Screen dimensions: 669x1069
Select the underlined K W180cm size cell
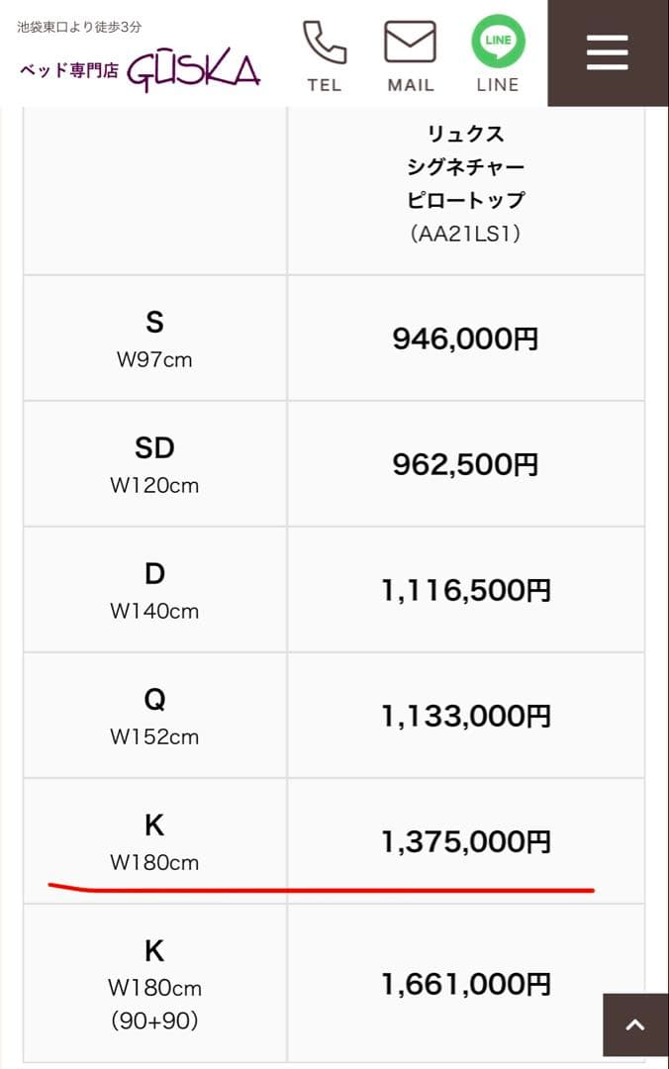154,841
